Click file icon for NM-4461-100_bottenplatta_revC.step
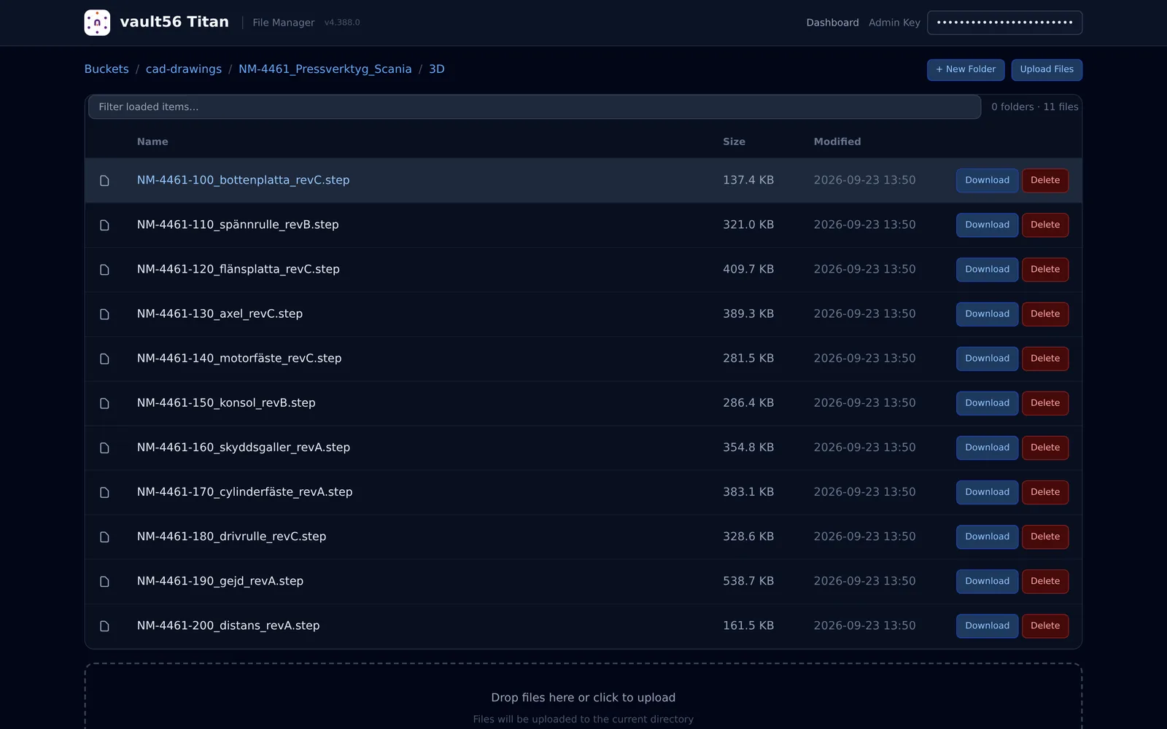This screenshot has height=729, width=1167. [104, 181]
